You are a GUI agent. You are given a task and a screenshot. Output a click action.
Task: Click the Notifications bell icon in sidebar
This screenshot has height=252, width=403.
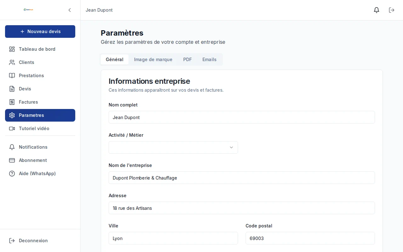point(12,147)
